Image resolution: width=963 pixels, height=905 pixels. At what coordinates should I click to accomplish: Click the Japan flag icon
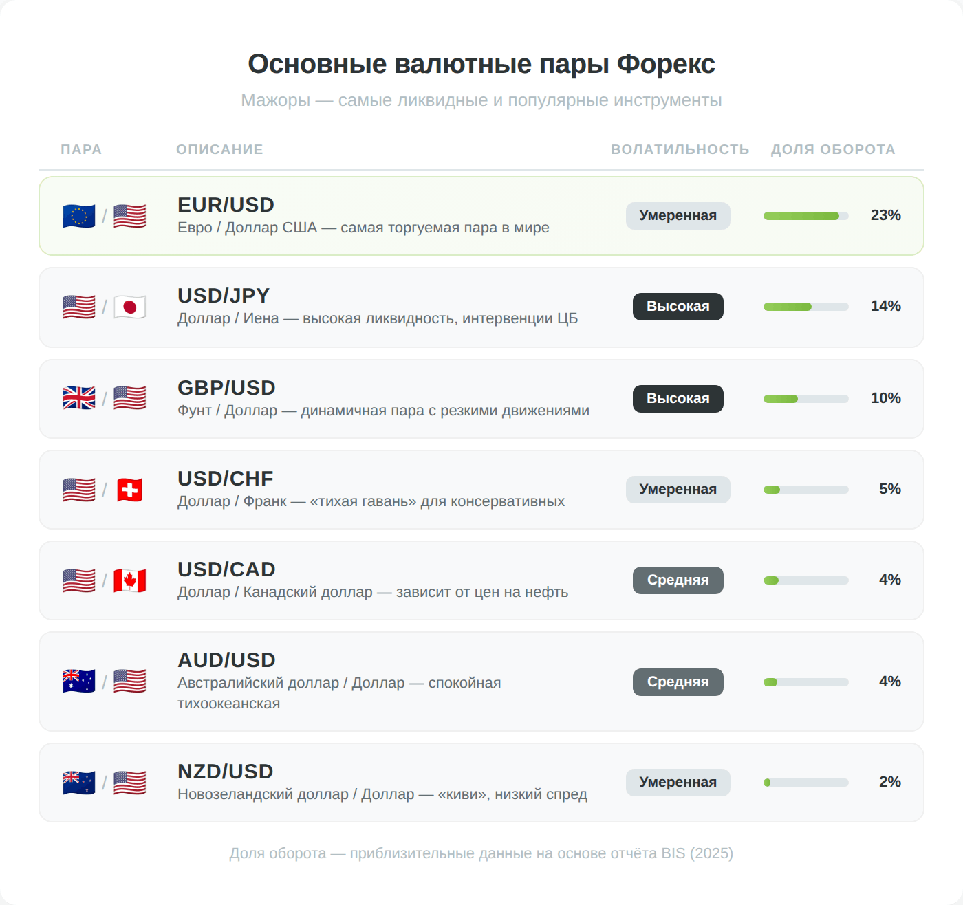click(x=130, y=307)
